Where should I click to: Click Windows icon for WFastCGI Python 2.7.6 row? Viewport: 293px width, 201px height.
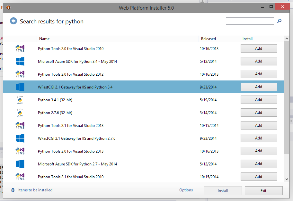click(20, 138)
